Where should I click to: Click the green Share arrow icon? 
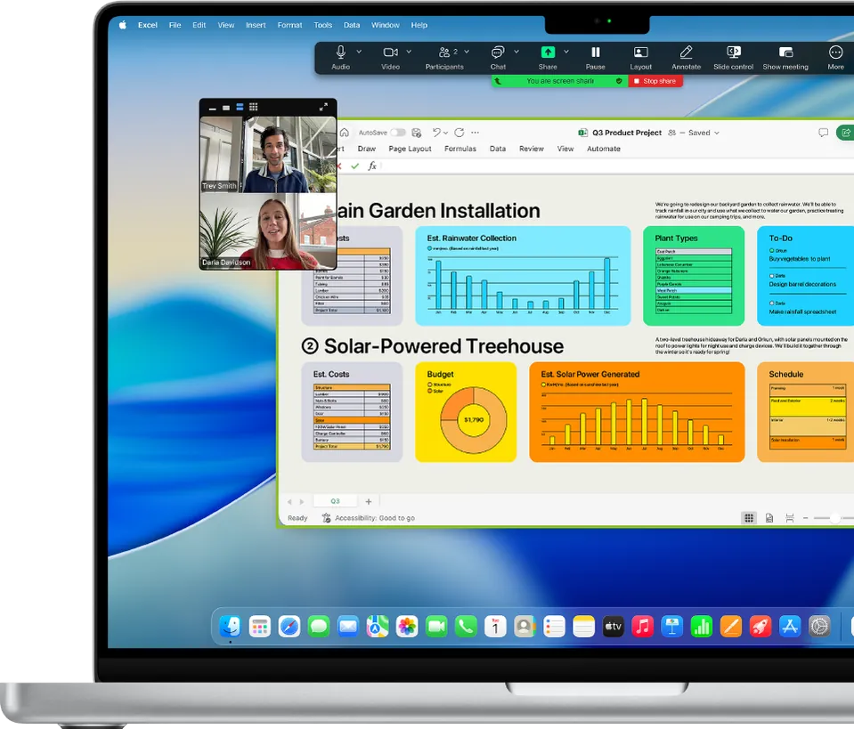[x=548, y=53]
